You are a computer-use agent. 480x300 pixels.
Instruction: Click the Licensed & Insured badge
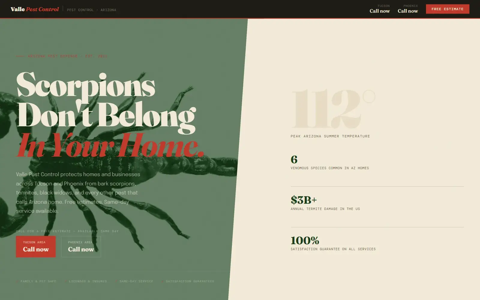86,281
